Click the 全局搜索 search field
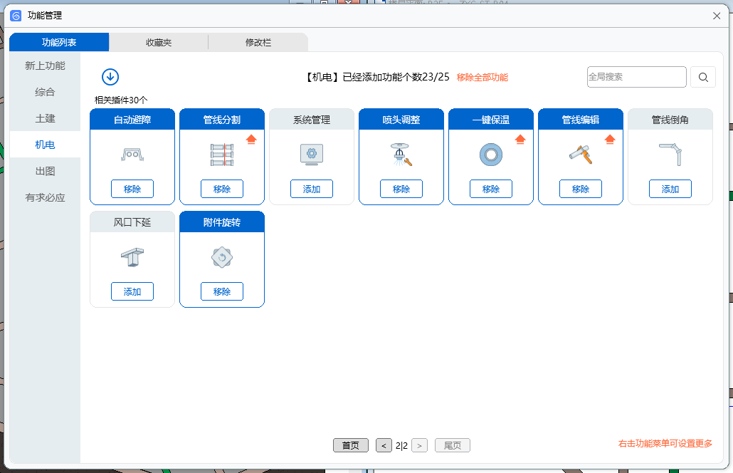Image resolution: width=733 pixels, height=473 pixels. pos(636,77)
